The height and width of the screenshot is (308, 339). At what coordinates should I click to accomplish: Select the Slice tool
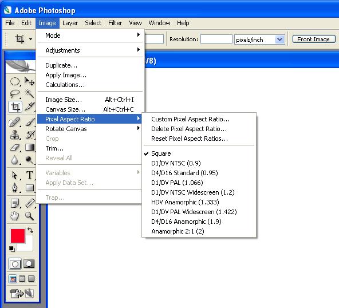(29, 107)
